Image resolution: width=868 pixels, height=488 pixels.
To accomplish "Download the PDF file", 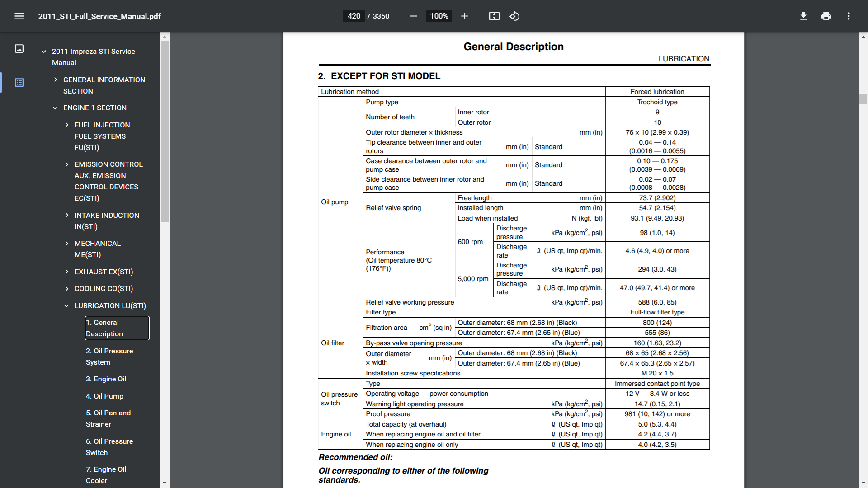I will pyautogui.click(x=803, y=16).
